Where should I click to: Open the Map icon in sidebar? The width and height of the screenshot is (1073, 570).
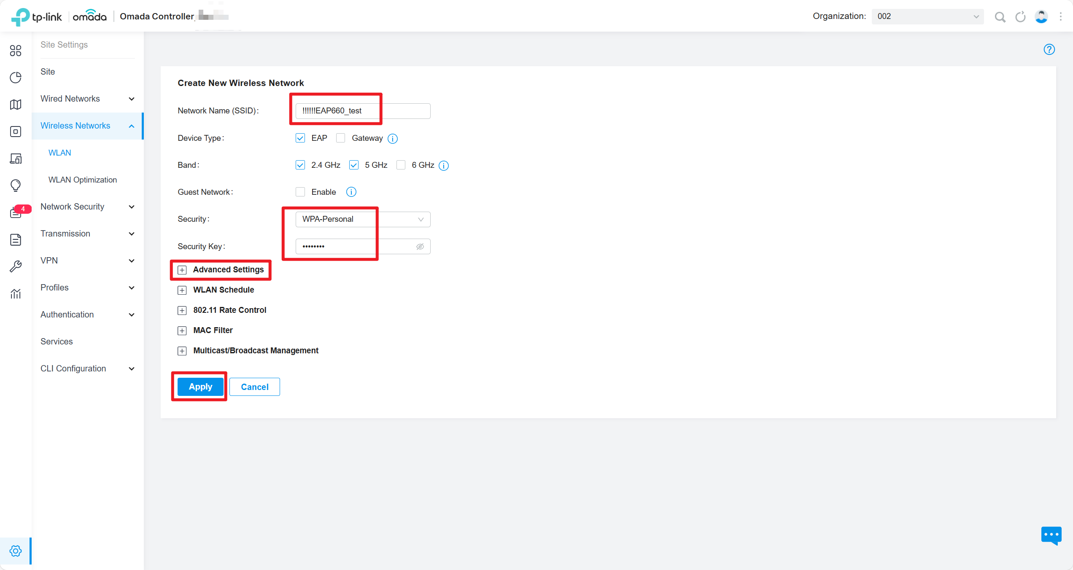pos(16,105)
